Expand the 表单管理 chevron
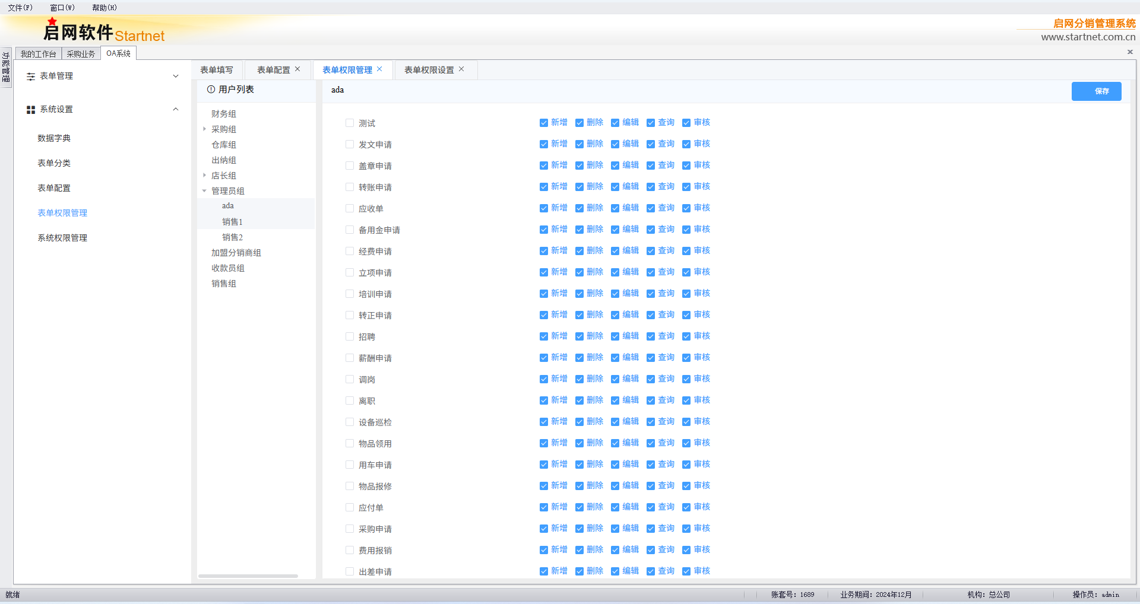This screenshot has height=604, width=1140. point(176,76)
